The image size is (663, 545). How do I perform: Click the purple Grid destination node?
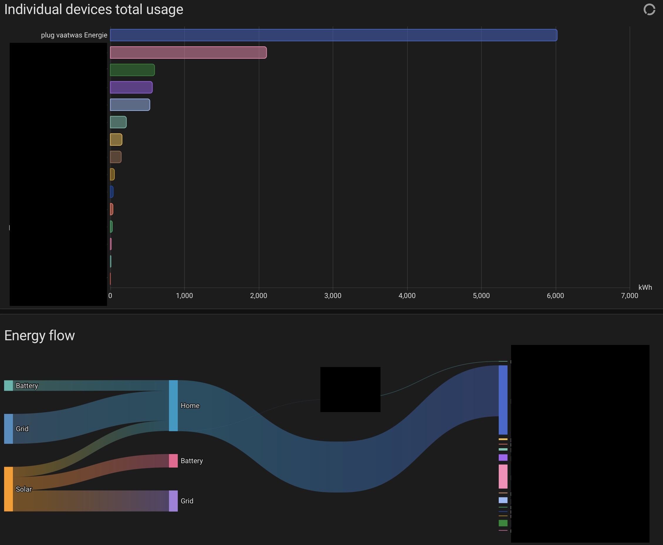tap(173, 501)
